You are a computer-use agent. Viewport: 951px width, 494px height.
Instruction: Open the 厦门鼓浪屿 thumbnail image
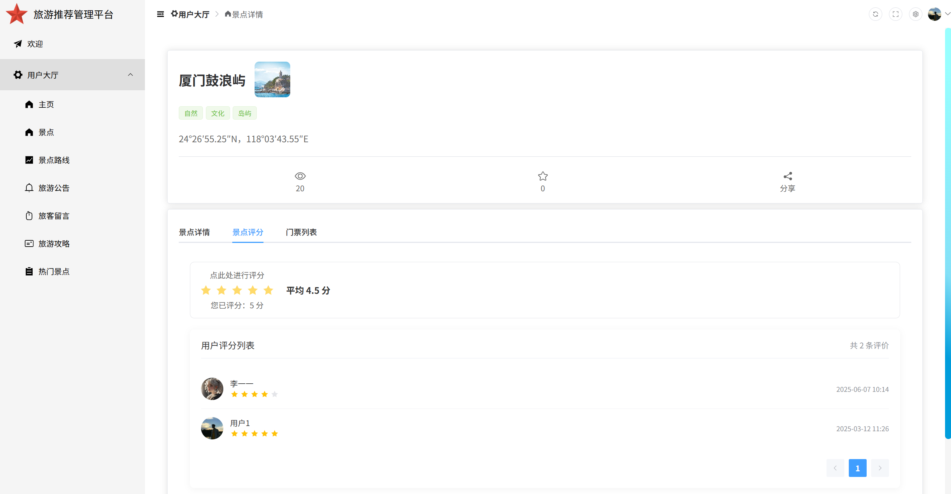pos(272,79)
